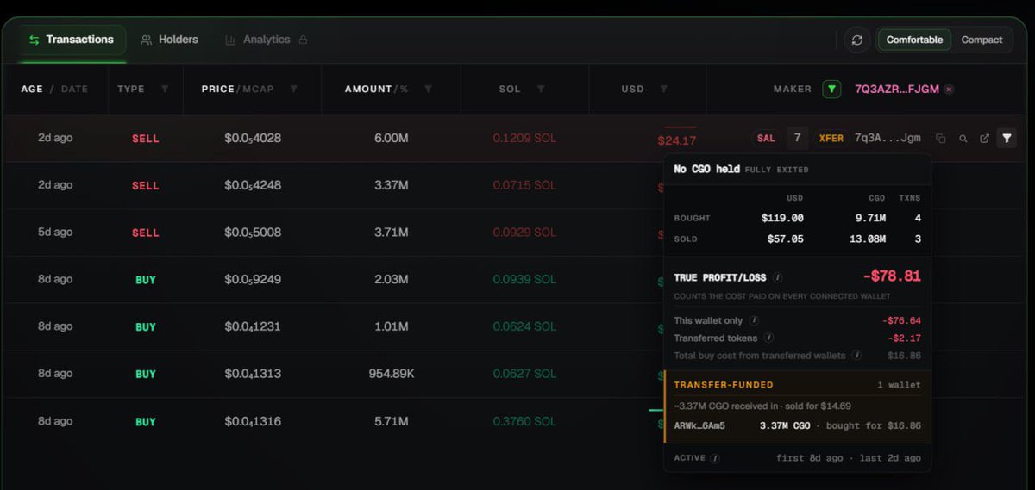Click the 0.0939 SOL value
Image resolution: width=1035 pixels, height=490 pixels.
click(524, 279)
